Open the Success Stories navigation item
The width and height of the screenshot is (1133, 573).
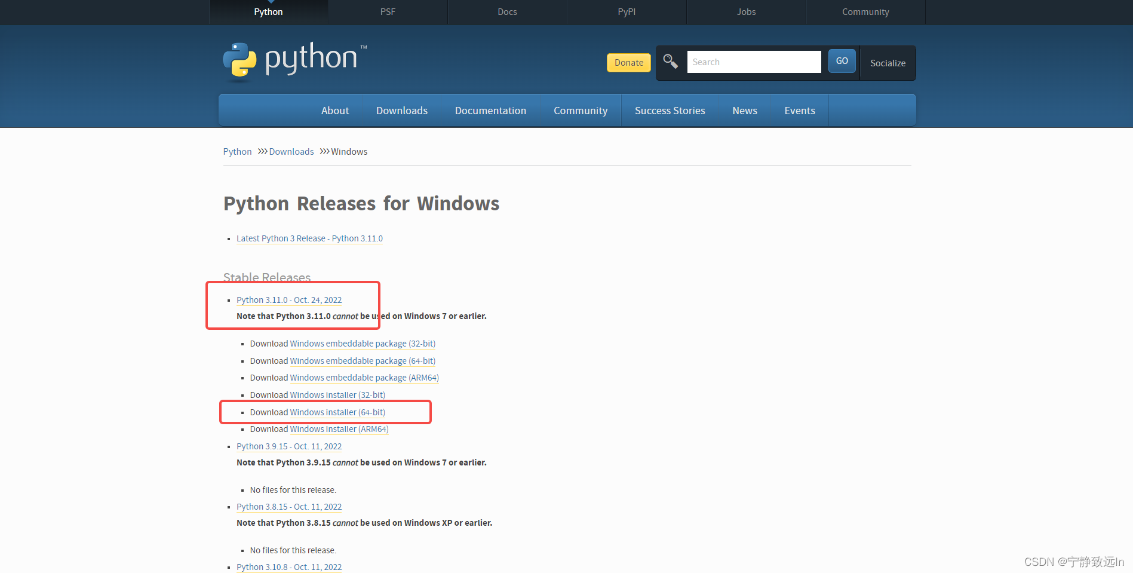pyautogui.click(x=670, y=111)
